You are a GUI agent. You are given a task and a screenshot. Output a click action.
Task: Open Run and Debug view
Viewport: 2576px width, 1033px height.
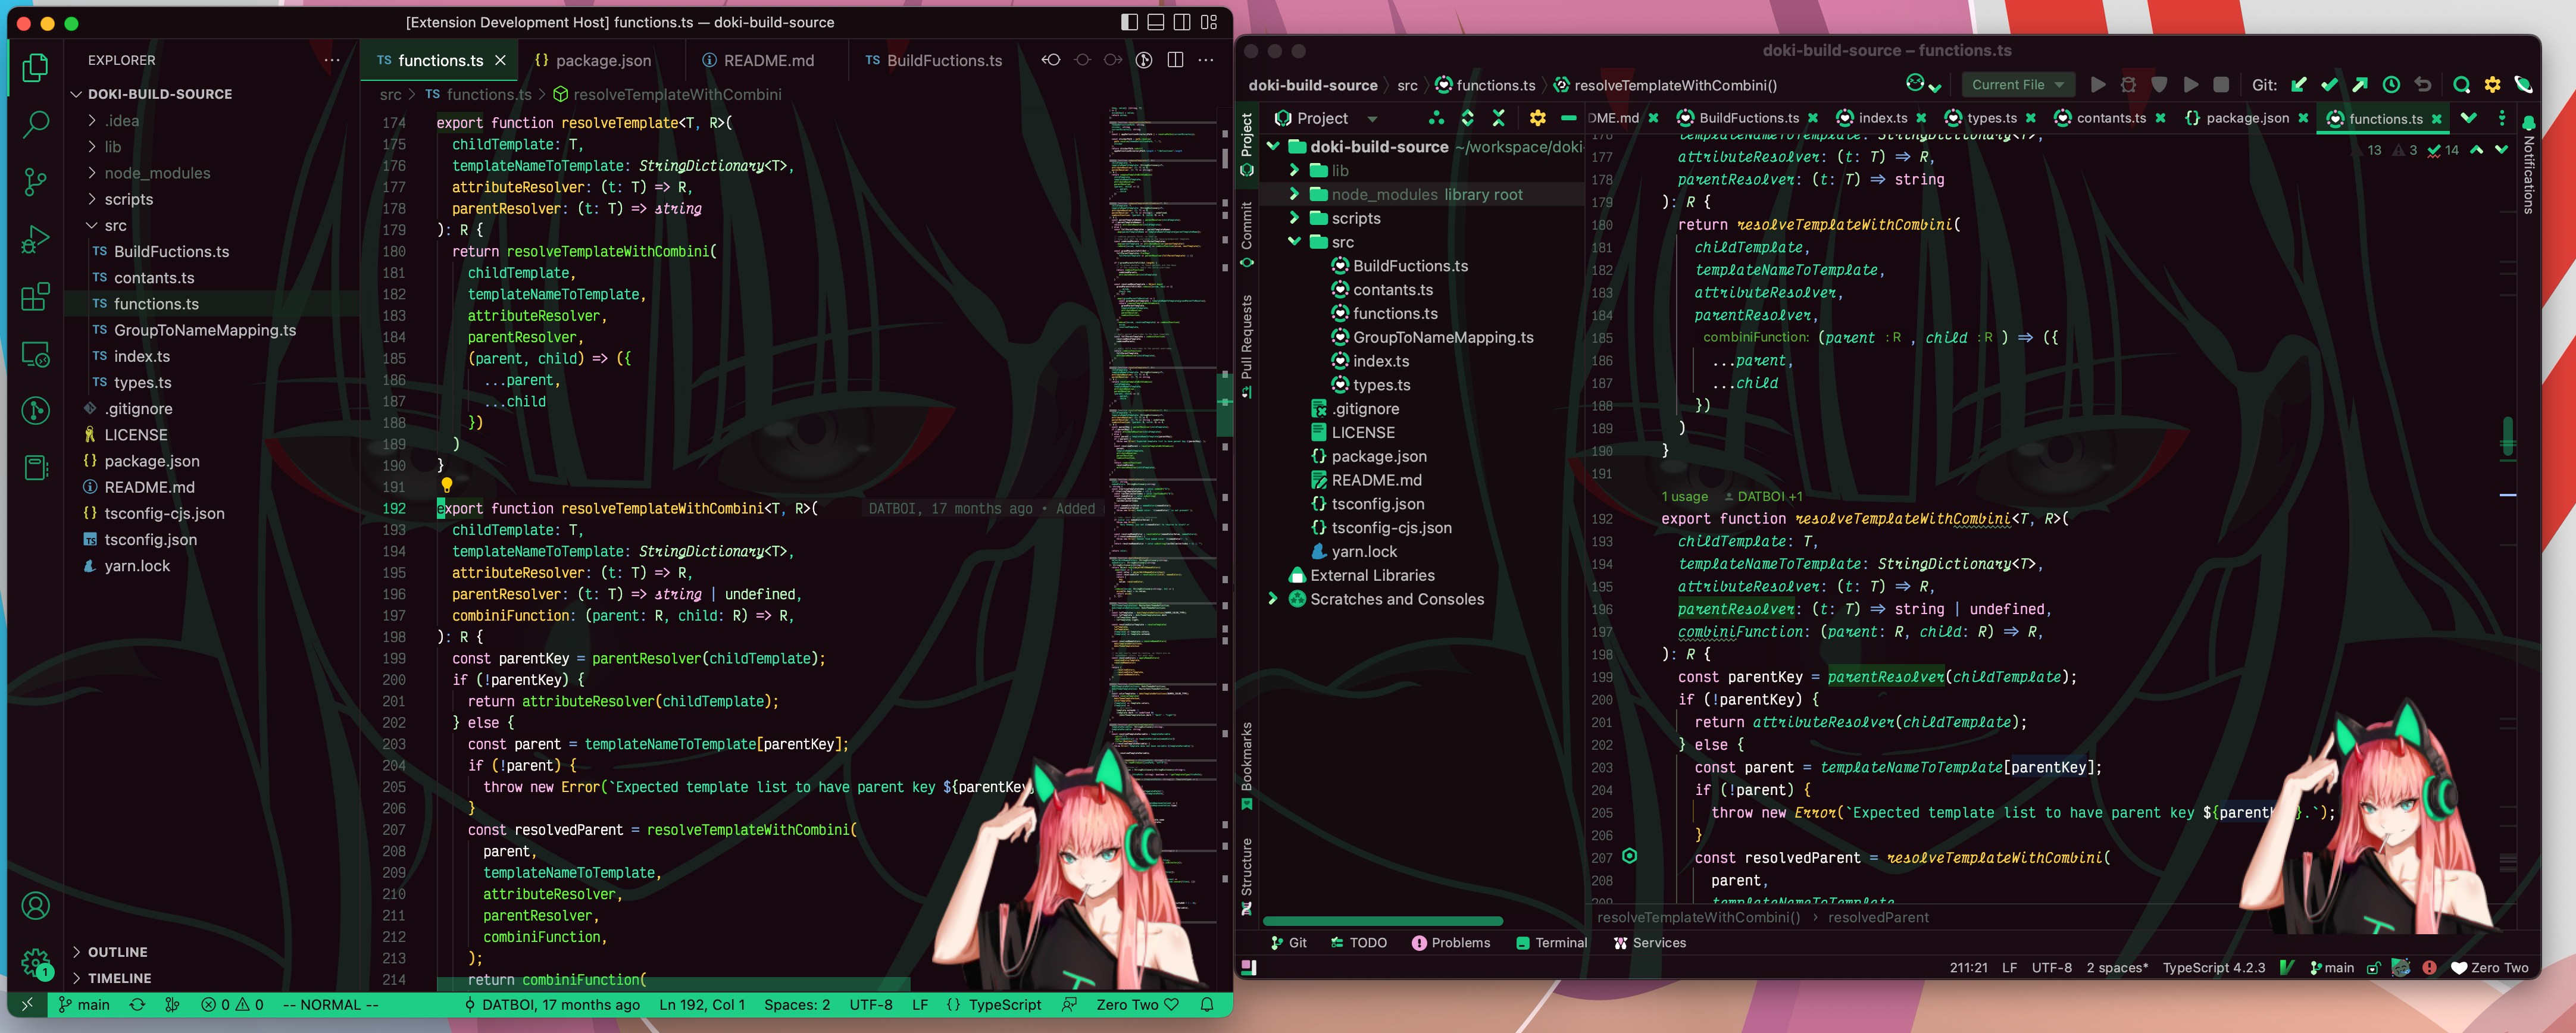coord(36,239)
